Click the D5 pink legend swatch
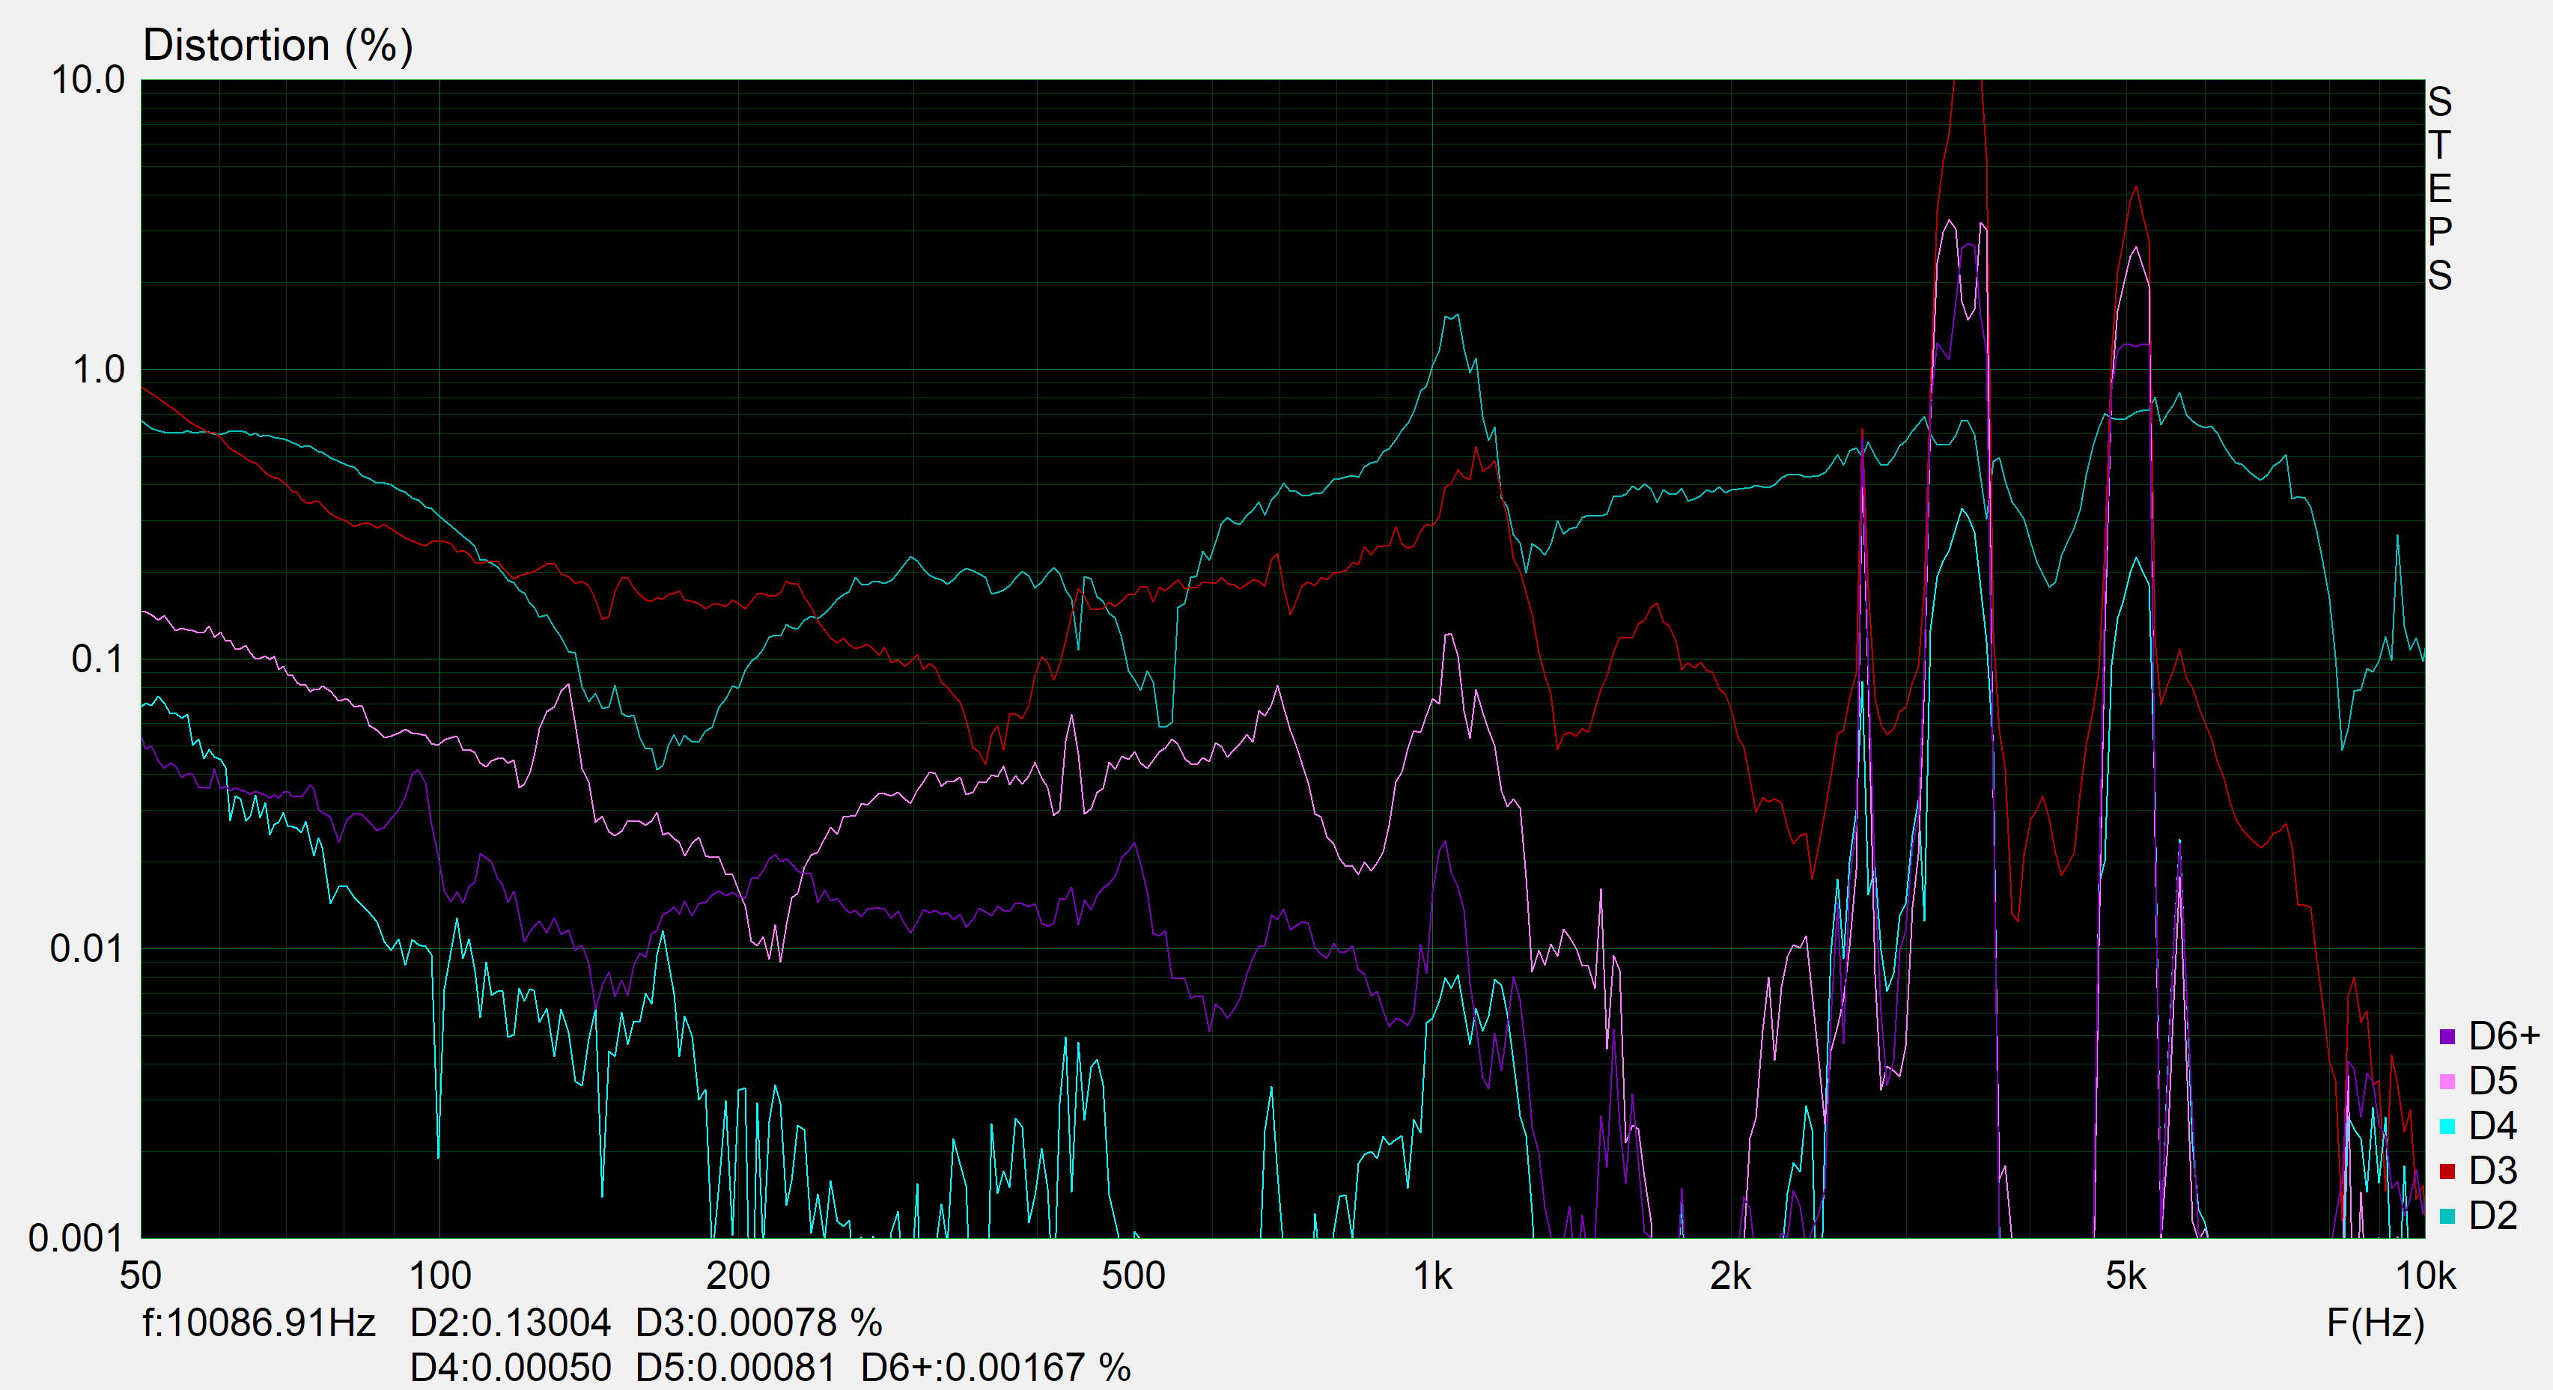This screenshot has height=1390, width=2553. (2447, 1081)
